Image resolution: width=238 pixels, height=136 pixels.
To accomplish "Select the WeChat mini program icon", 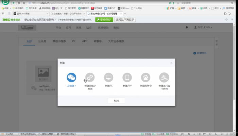I will pyautogui.click(x=90, y=77).
